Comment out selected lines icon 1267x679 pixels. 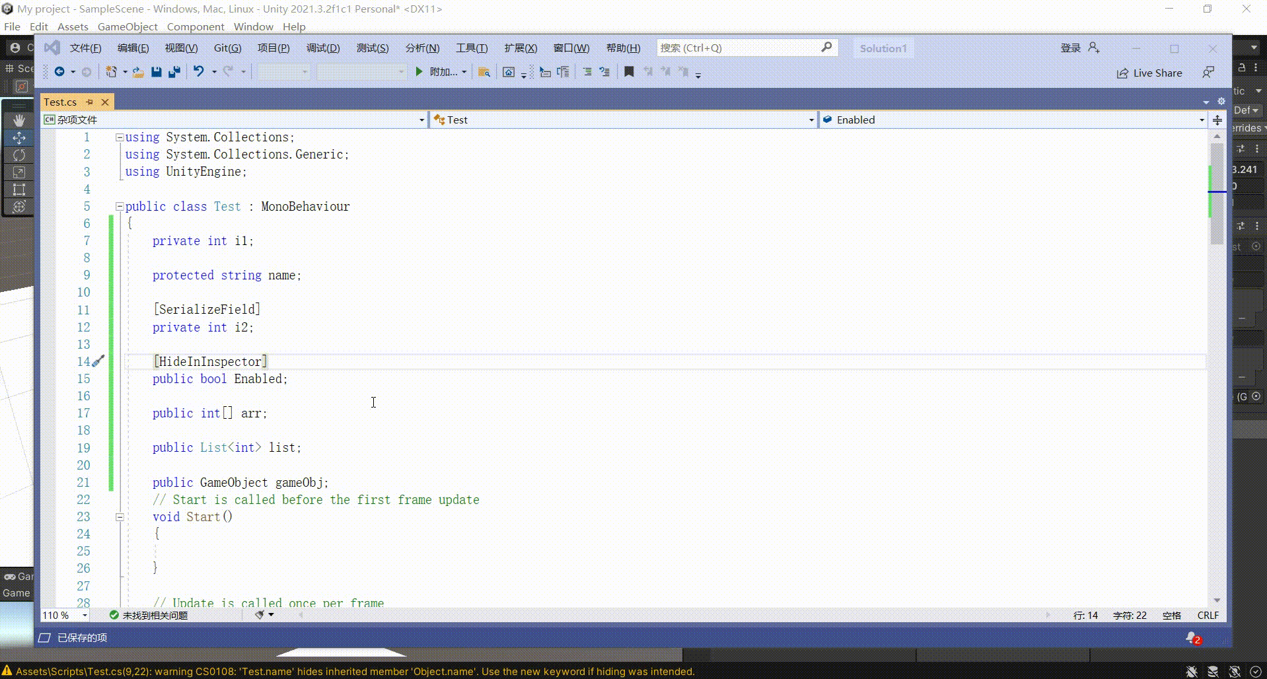(587, 72)
